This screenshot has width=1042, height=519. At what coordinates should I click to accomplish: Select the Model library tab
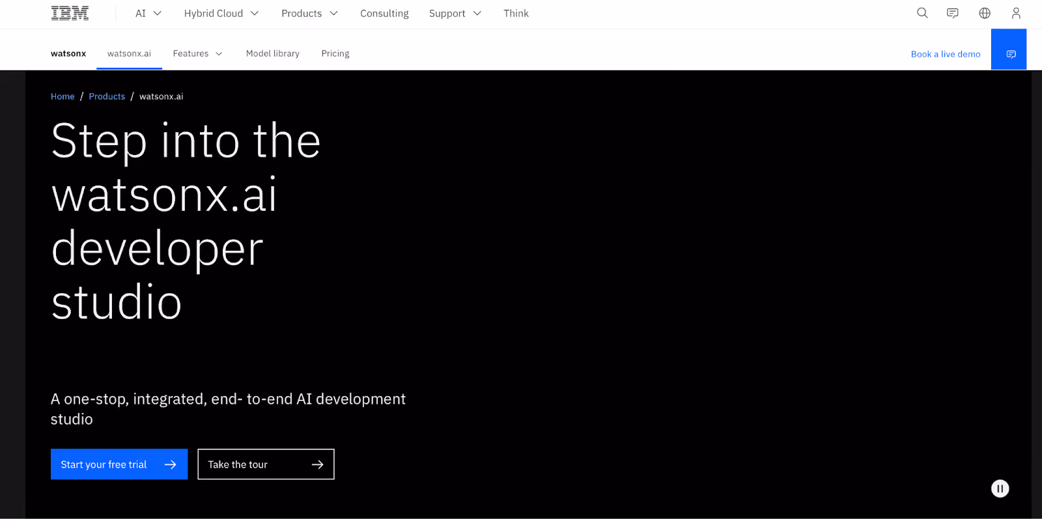[273, 53]
